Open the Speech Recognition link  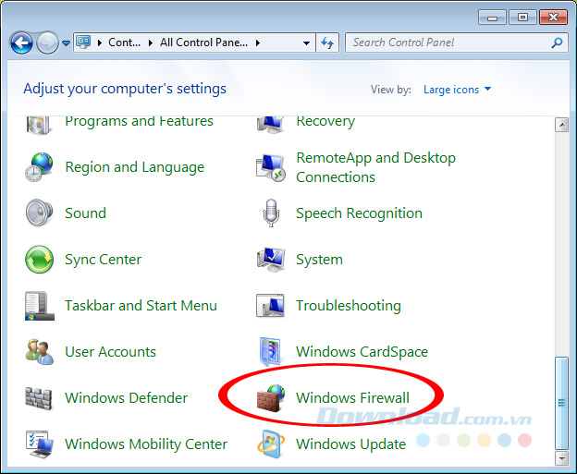tap(359, 213)
